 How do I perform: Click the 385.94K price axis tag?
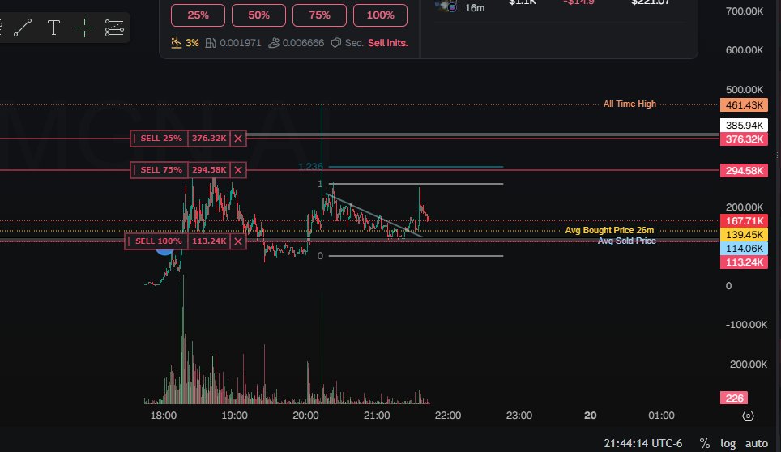[x=745, y=125]
